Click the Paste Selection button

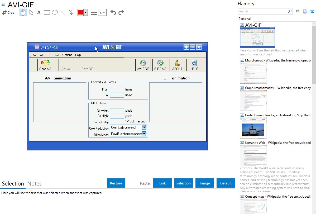pyautogui.click(x=183, y=183)
